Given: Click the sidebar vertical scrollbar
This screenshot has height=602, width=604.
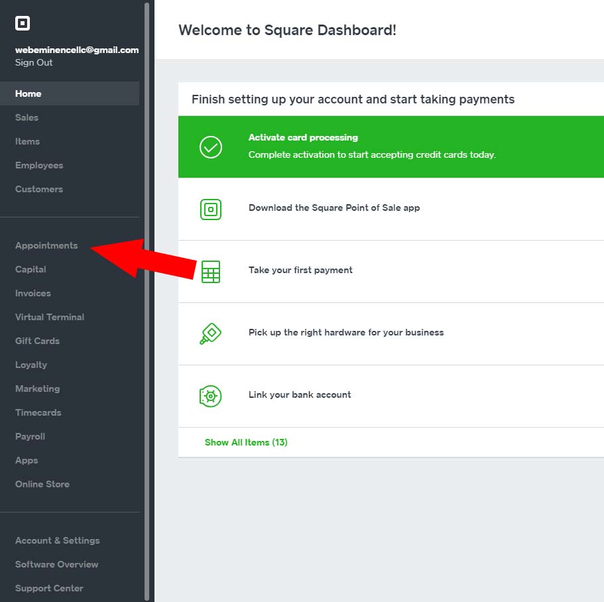Looking at the screenshot, I should coord(147,302).
